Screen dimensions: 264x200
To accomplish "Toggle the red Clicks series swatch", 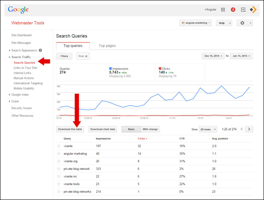I will 160,68.
